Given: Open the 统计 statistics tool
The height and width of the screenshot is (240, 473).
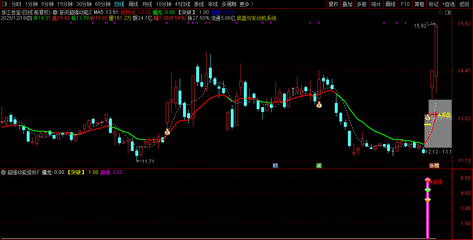Looking at the screenshot, I should [x=376, y=4].
